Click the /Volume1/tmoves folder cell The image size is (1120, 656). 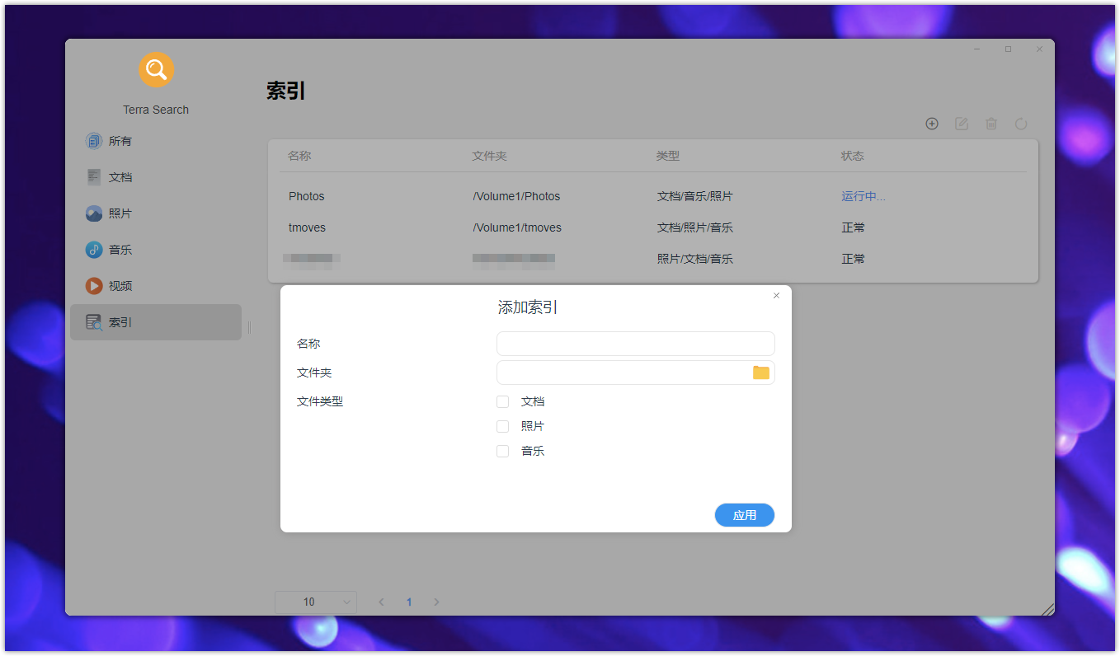point(517,227)
